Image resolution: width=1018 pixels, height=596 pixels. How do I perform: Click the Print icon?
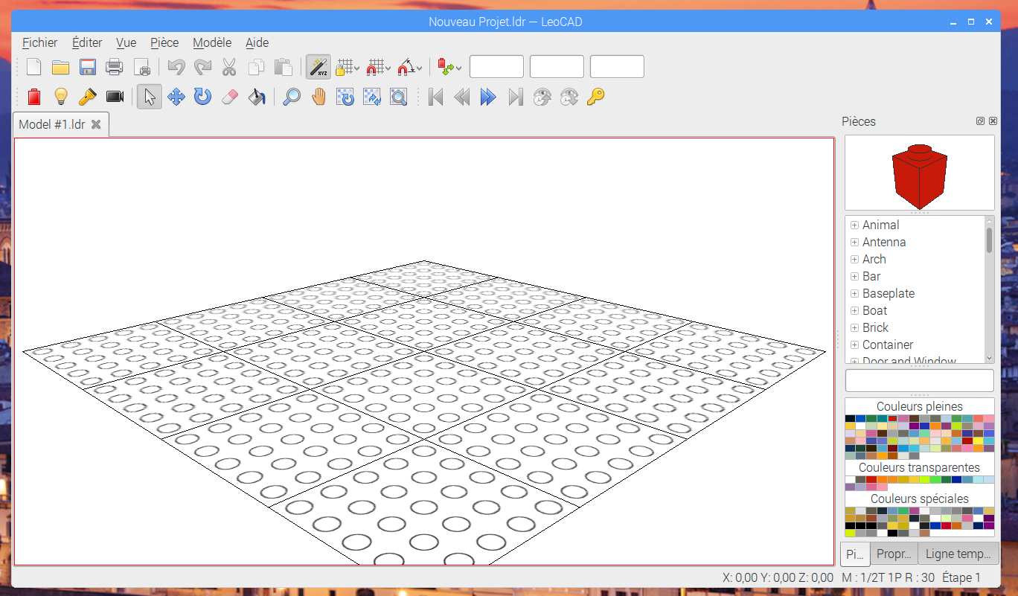(x=114, y=67)
